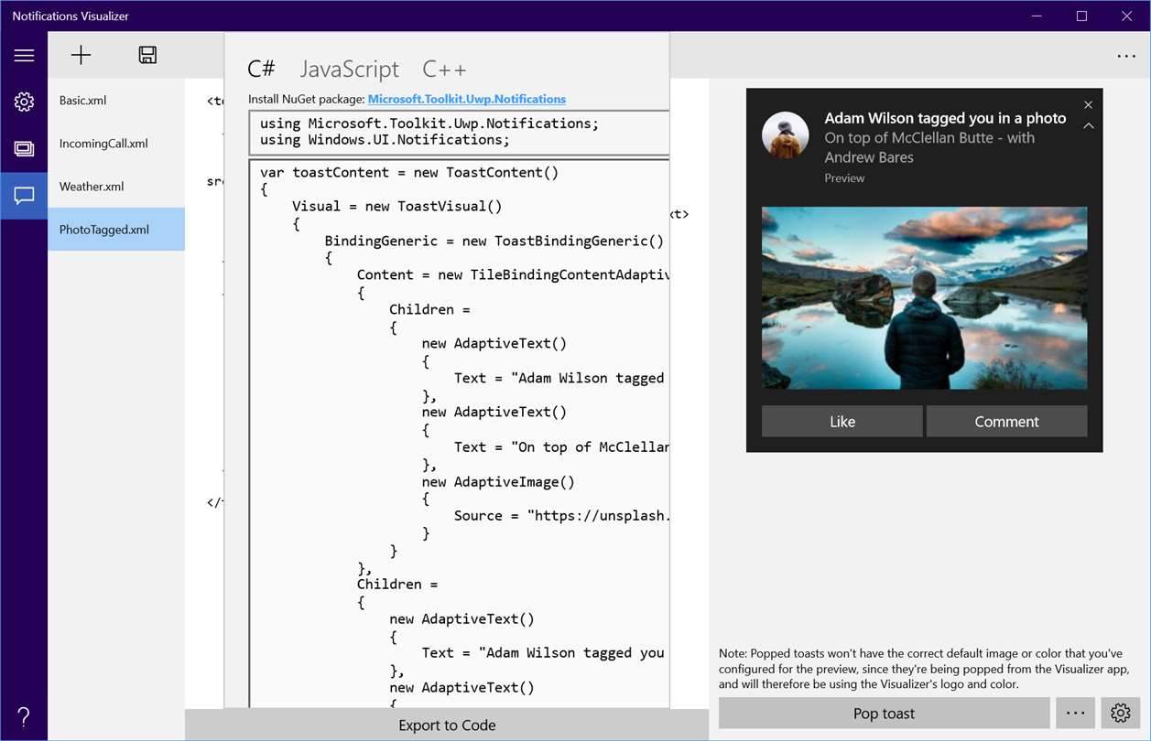The image size is (1151, 741).
Task: Dismiss the toast preview with X
Action: pyautogui.click(x=1088, y=105)
